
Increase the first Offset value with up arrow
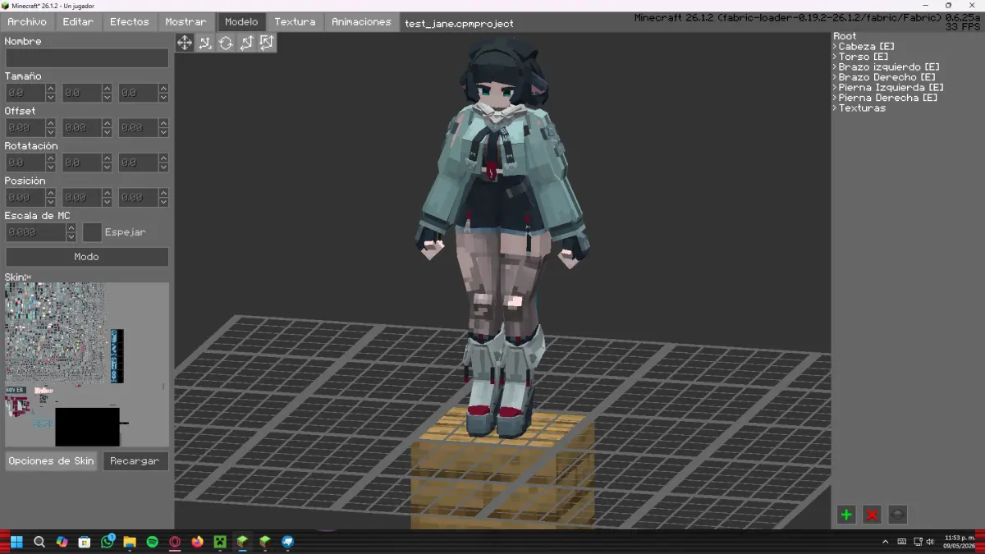coord(51,123)
